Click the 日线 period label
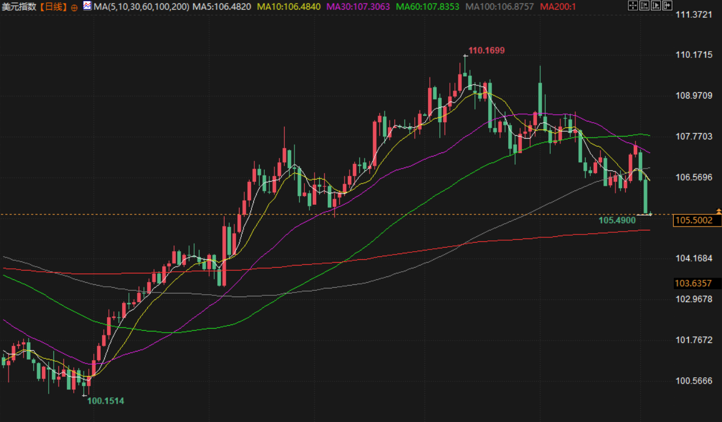The width and height of the screenshot is (722, 422). (56, 7)
